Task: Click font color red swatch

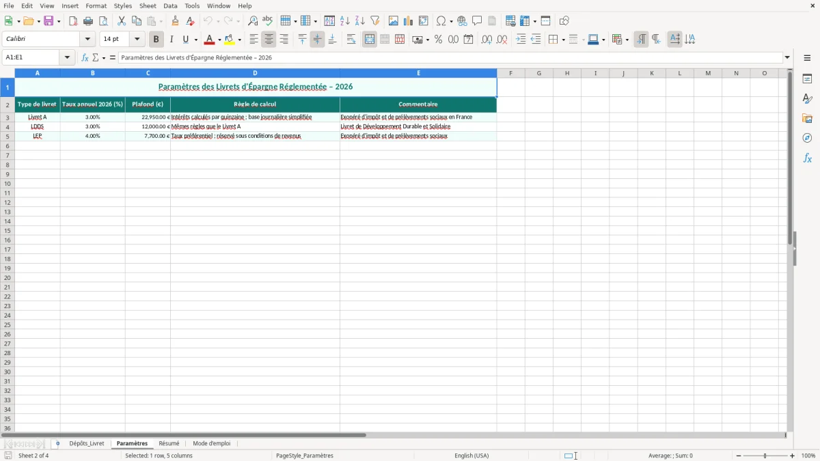Action: point(210,40)
